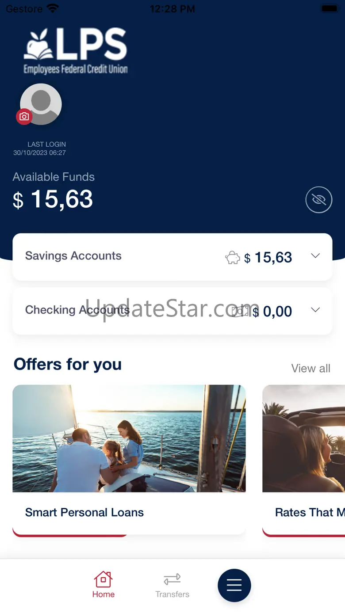The image size is (345, 613).
Task: Click the piggy bank icon in Savings Accounts
Action: pos(233,258)
